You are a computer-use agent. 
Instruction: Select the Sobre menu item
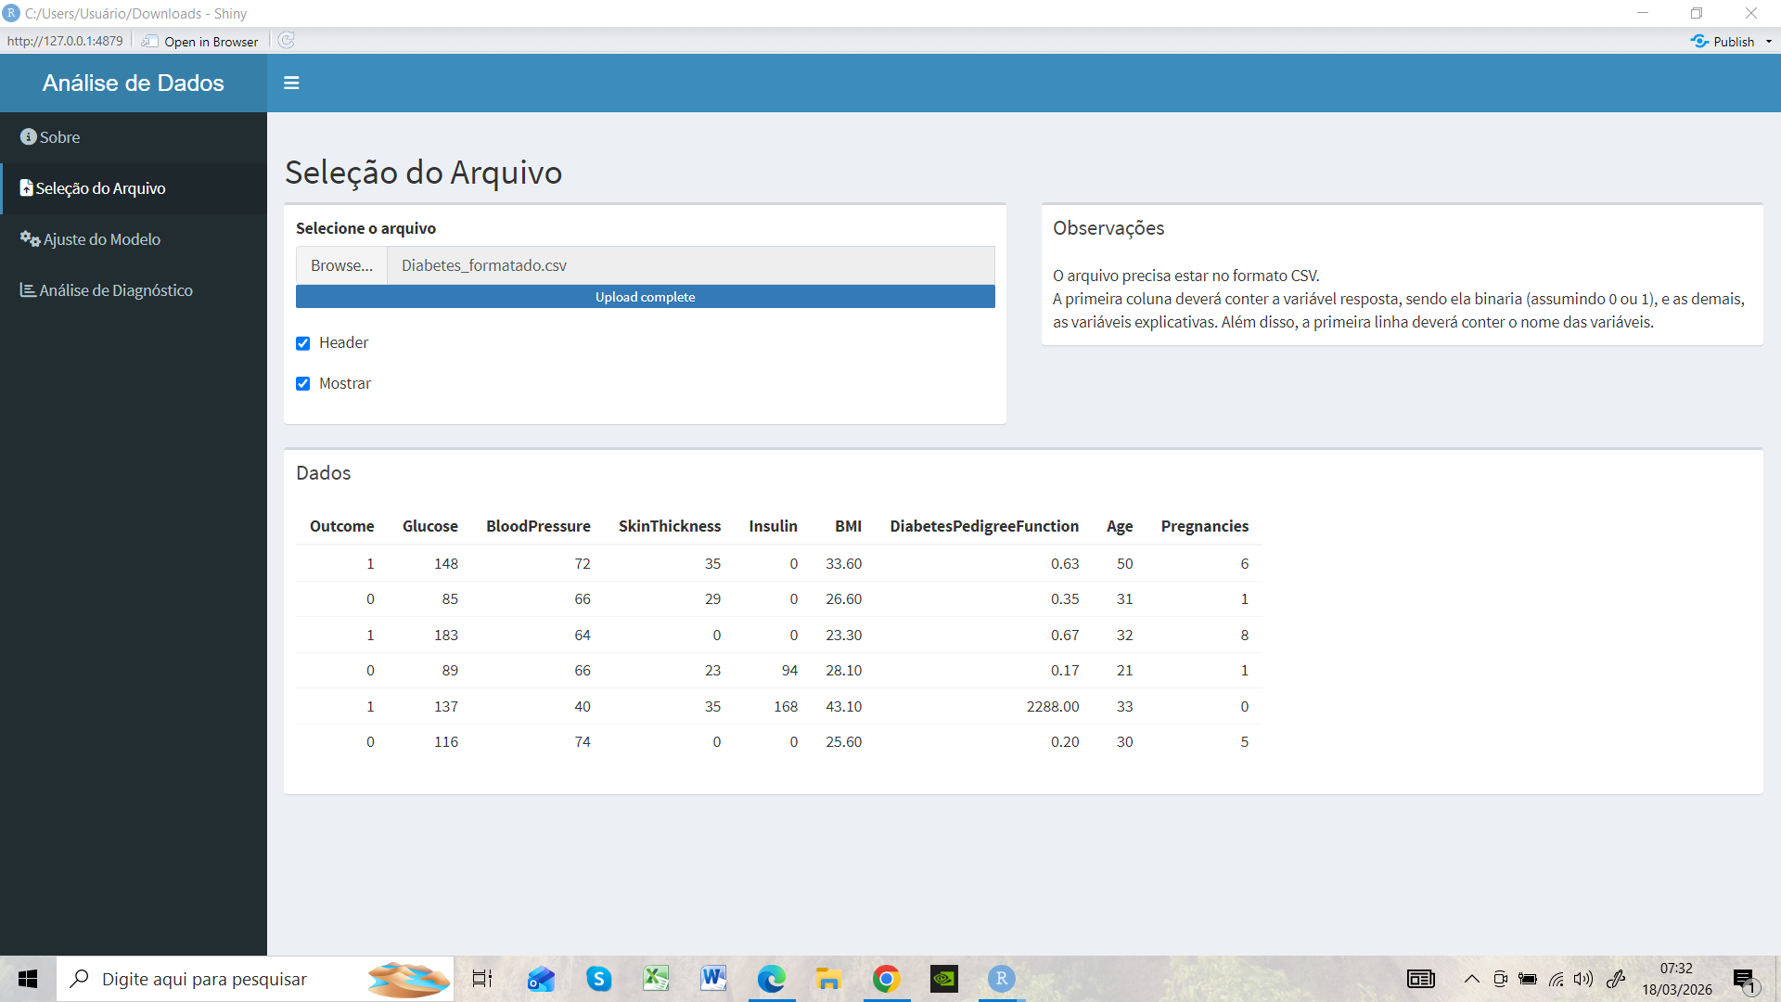coord(59,136)
